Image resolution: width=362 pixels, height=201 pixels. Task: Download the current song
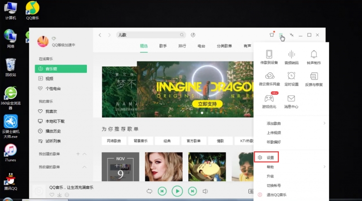click(x=59, y=195)
